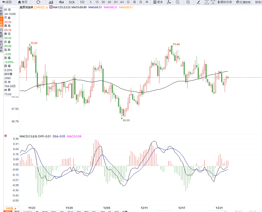Viewport: 262px width, 212px height.
Task: Click the upward triangle toolbar icon
Action: [x=207, y=2]
